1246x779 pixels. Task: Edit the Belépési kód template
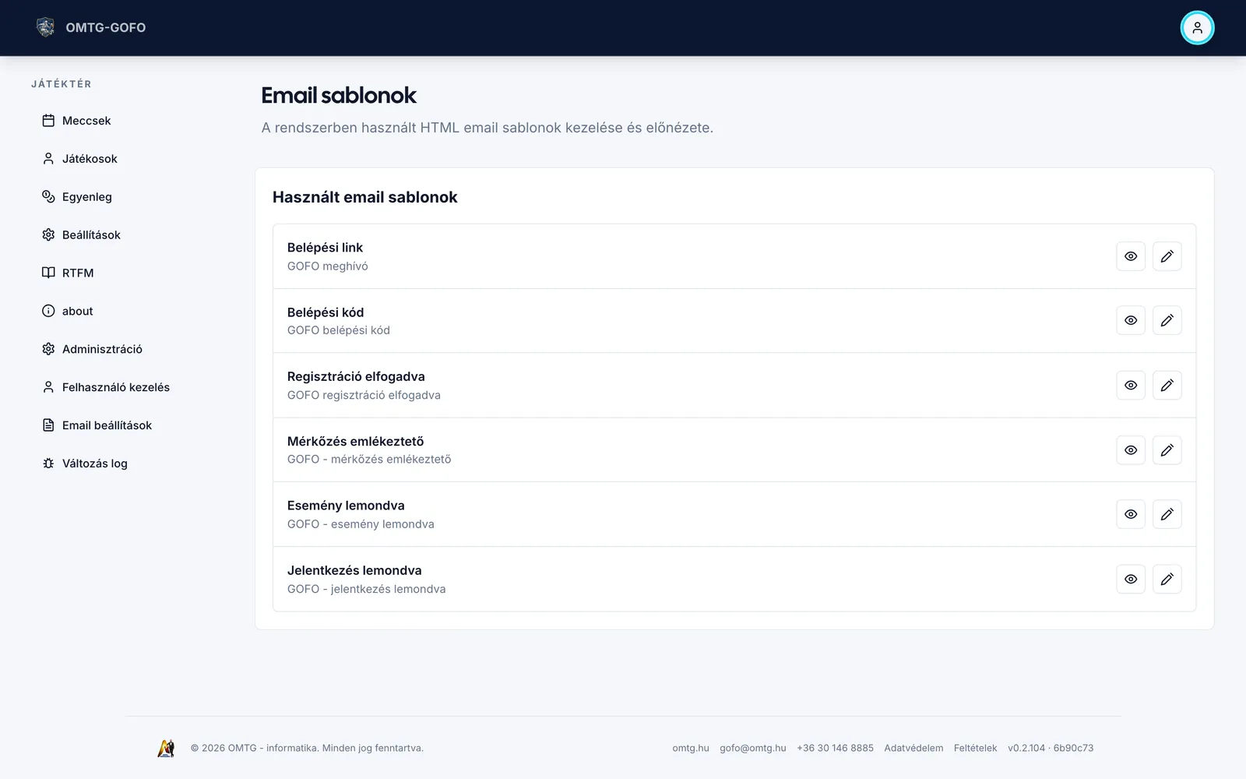pos(1167,320)
